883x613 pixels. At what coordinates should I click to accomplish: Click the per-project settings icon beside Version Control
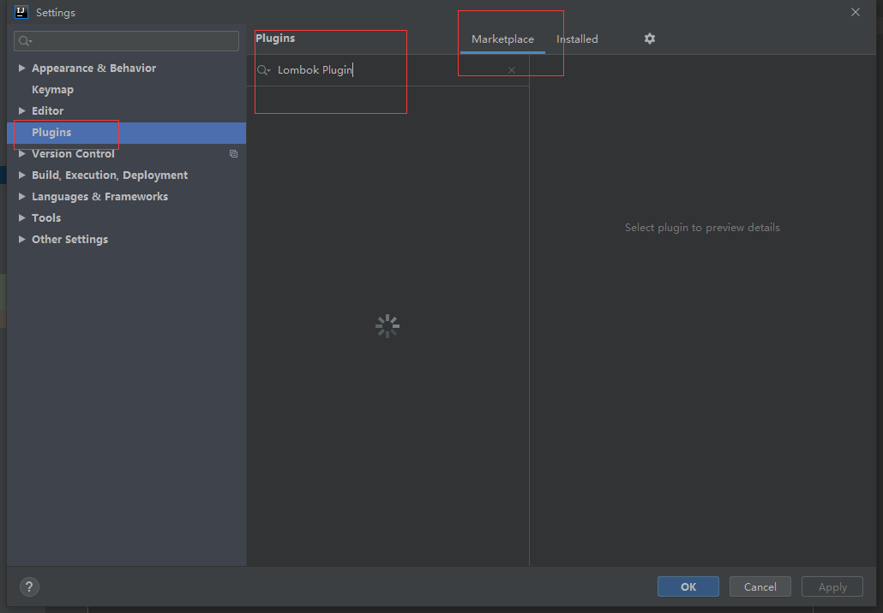[233, 153]
